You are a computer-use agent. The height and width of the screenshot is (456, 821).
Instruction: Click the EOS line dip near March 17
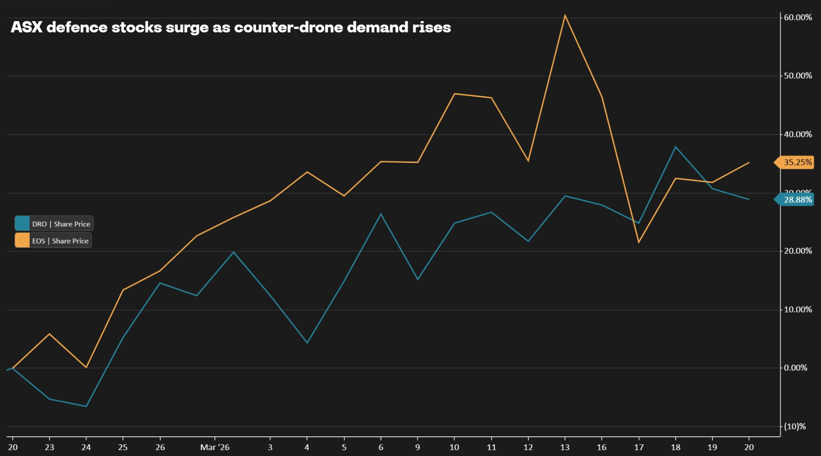(638, 242)
